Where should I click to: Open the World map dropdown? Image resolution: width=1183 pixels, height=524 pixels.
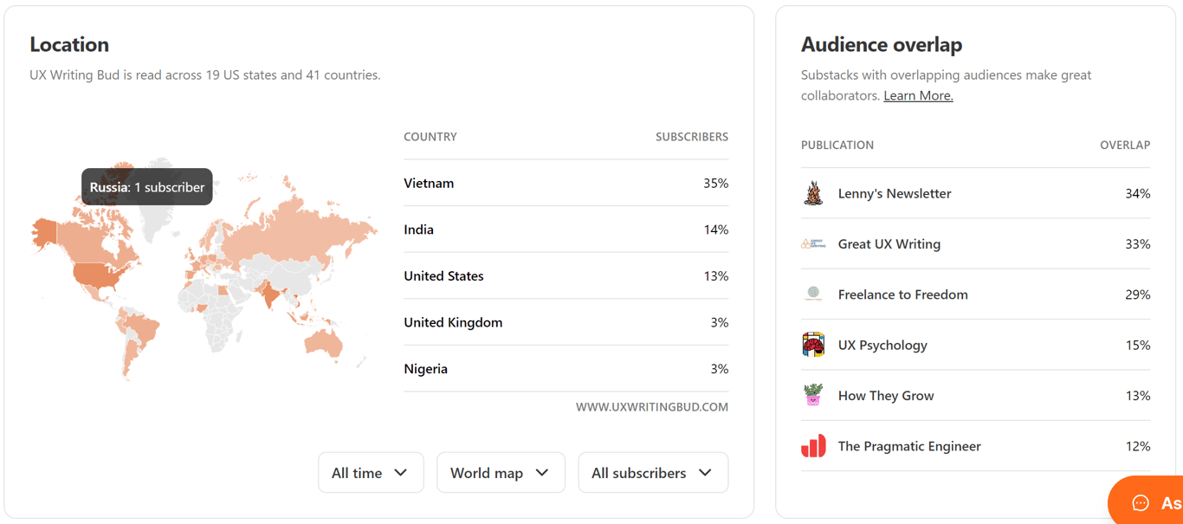(501, 473)
